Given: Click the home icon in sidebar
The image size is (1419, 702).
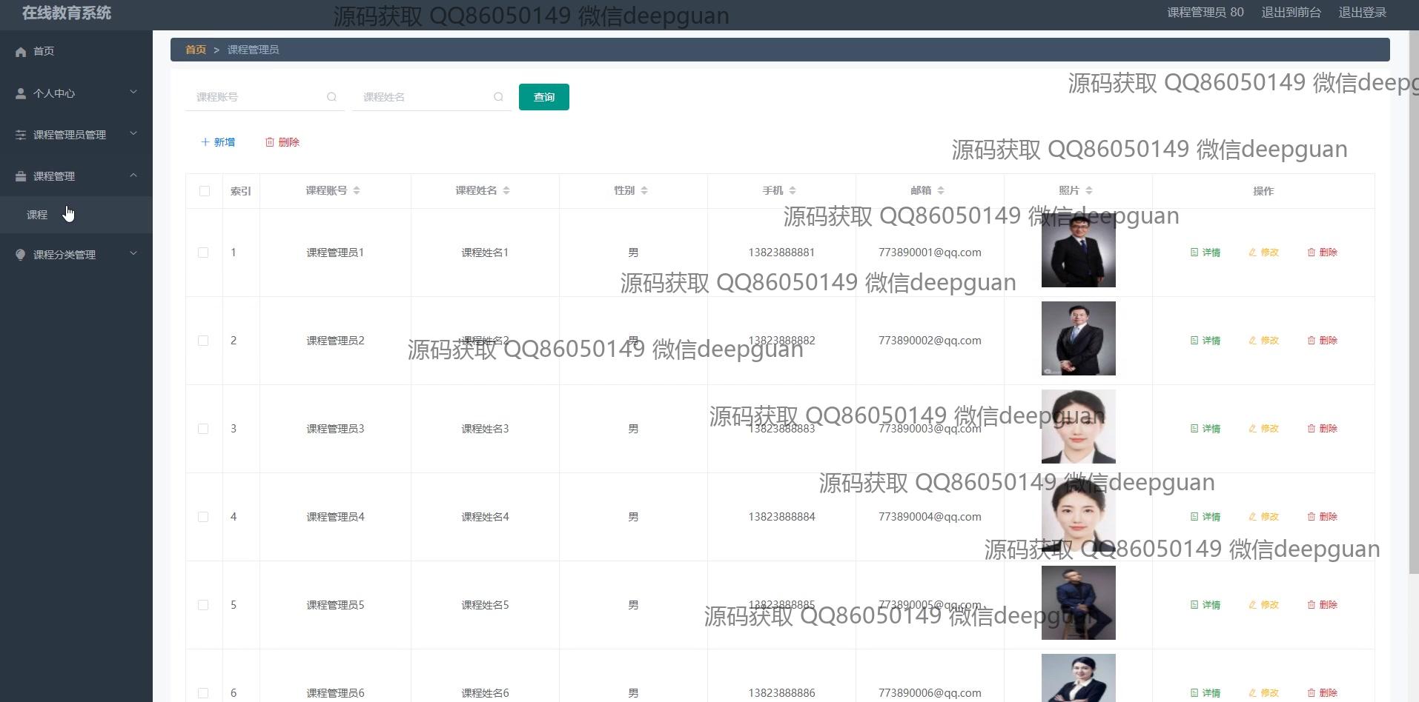Looking at the screenshot, I should [21, 51].
